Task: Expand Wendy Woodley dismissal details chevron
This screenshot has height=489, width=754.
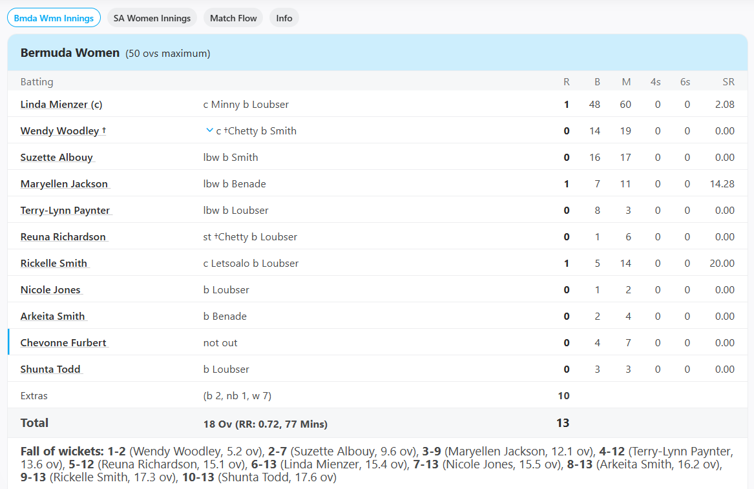Action: click(209, 130)
